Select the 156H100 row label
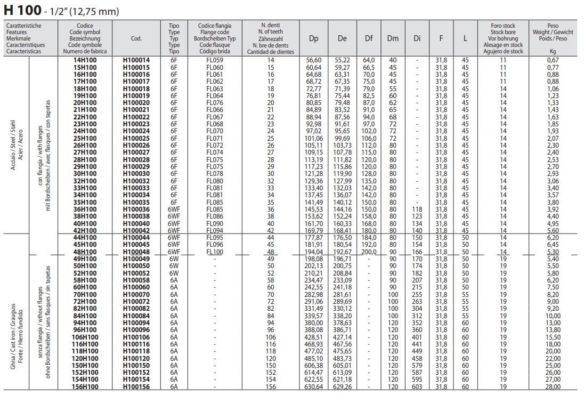Image resolution: width=584 pixels, height=395 pixels. [85, 386]
